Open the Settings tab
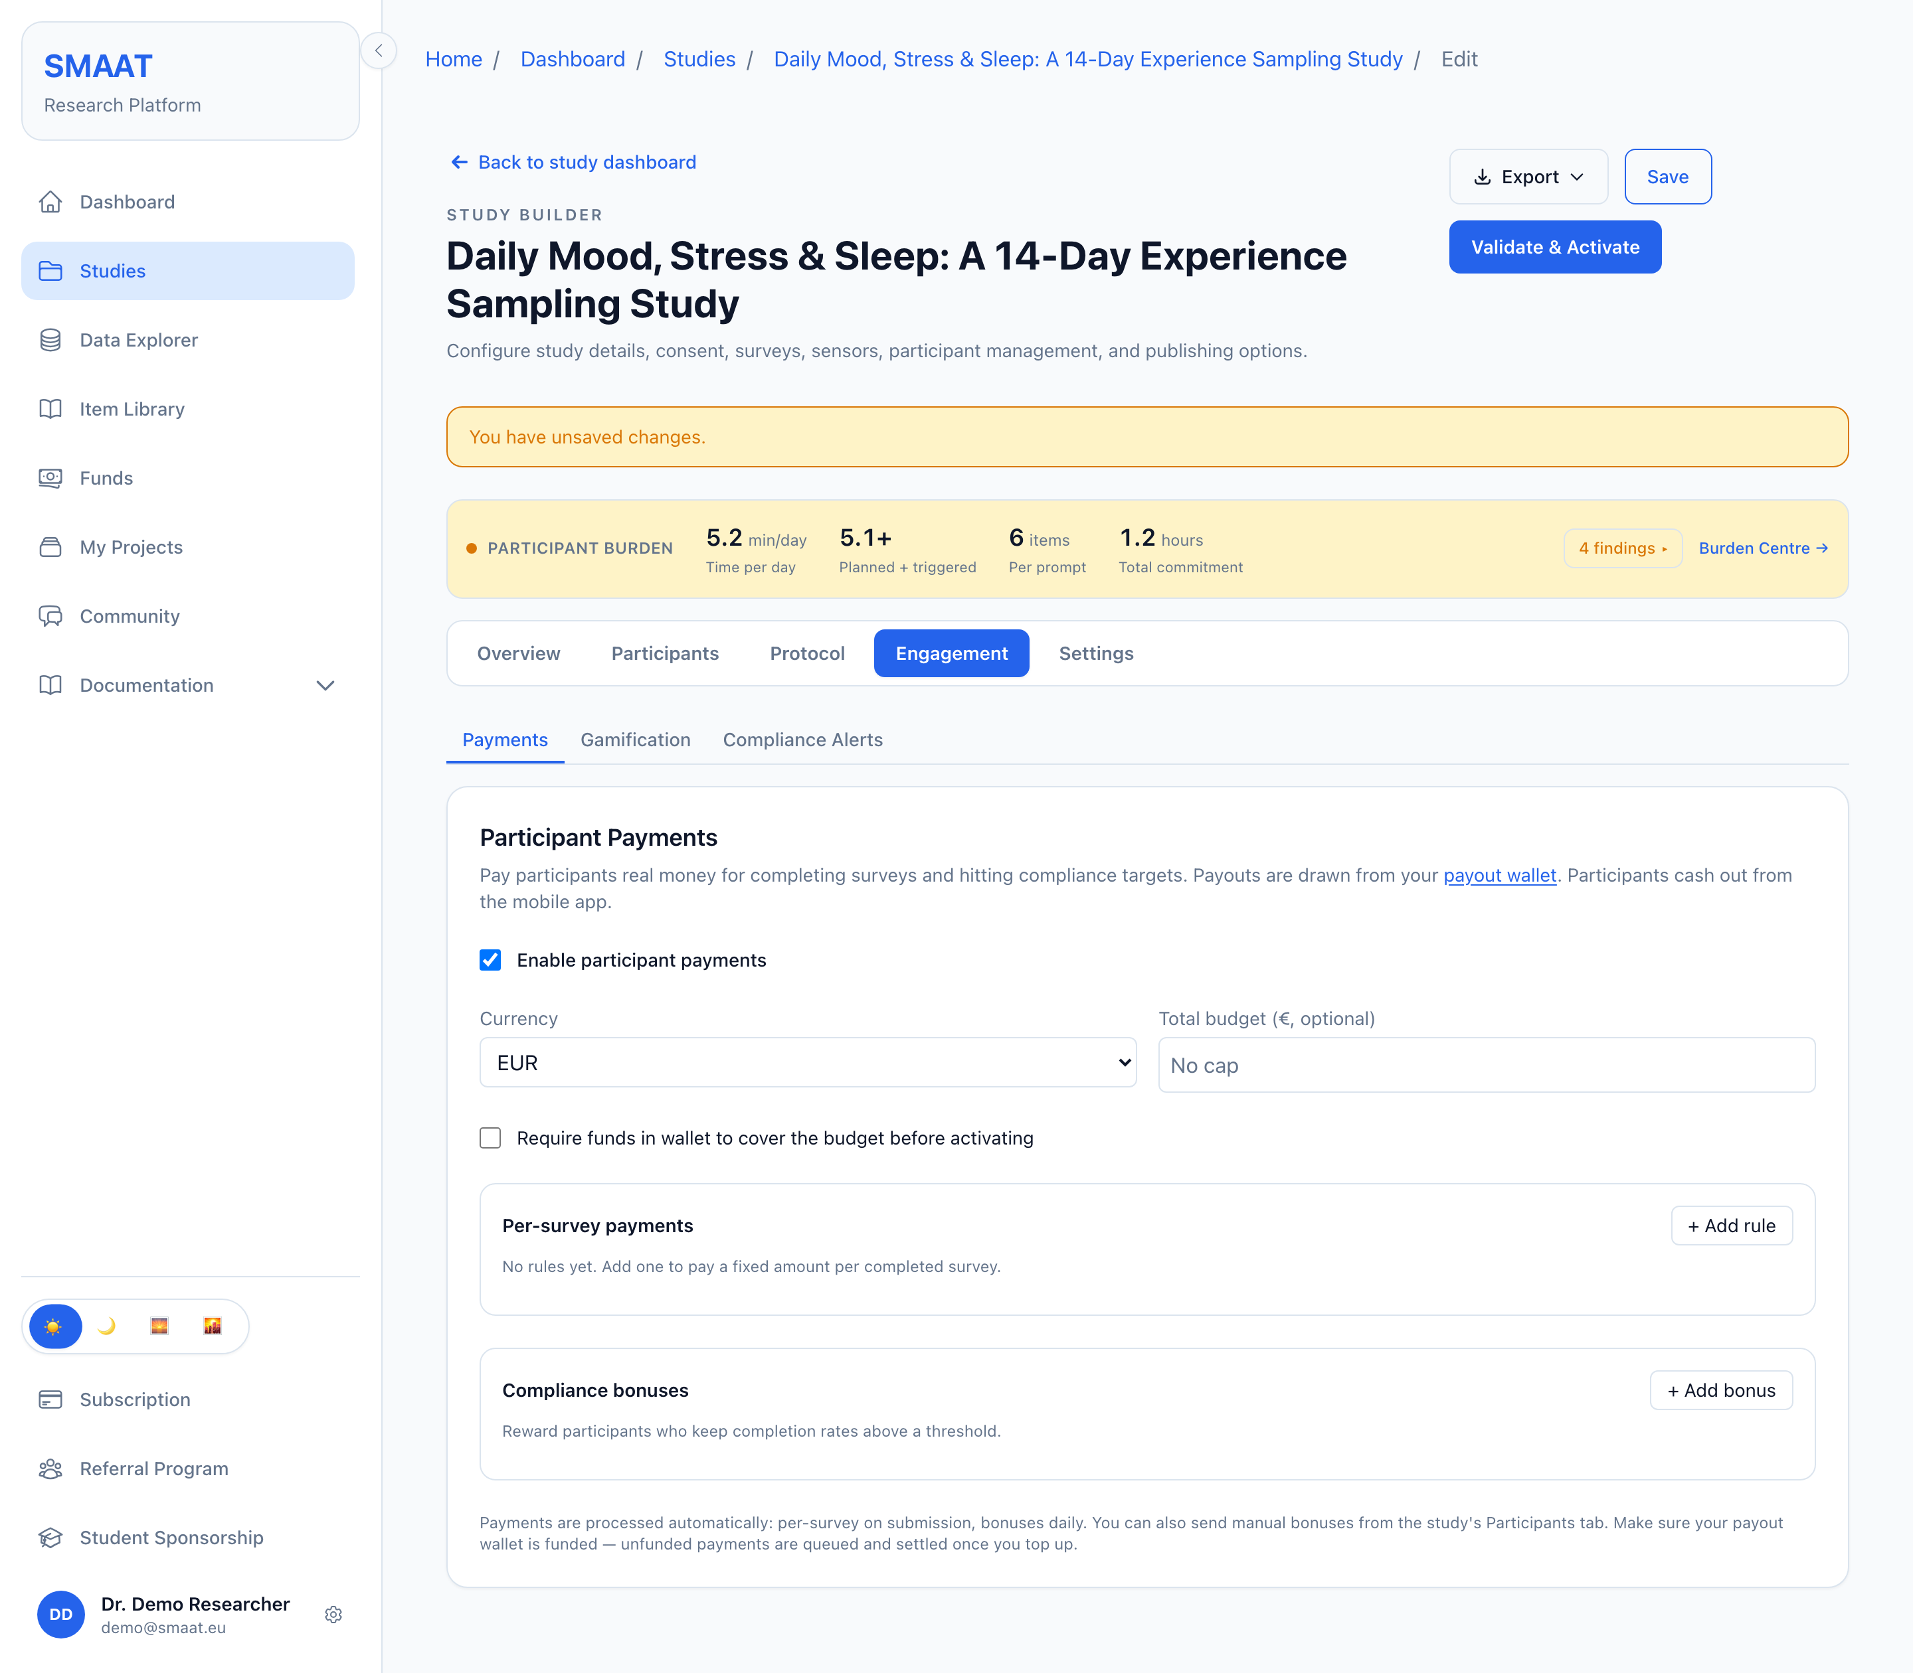The width and height of the screenshot is (1913, 1673). coord(1096,653)
